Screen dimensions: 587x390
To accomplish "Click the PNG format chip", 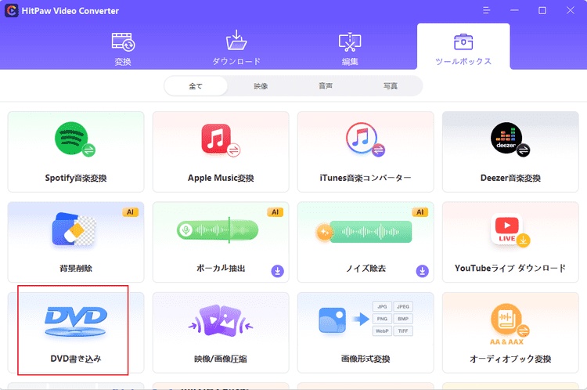I will coord(382,319).
